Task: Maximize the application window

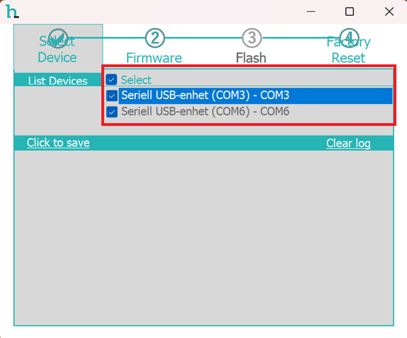Action: tap(349, 12)
